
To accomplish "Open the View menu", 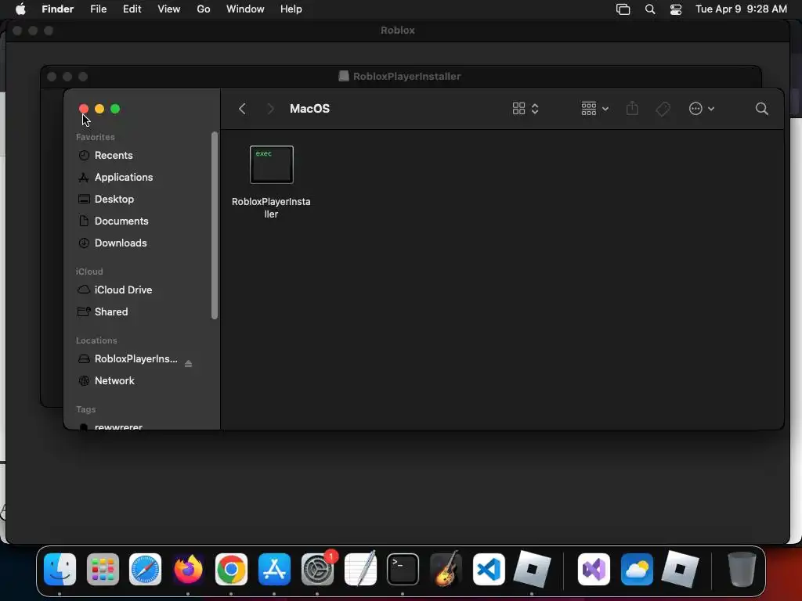I will pyautogui.click(x=169, y=9).
